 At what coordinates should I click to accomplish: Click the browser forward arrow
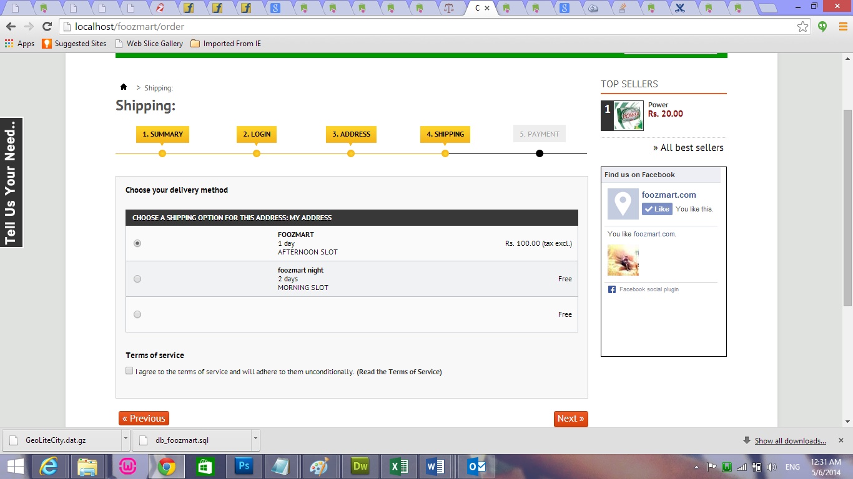[29, 27]
